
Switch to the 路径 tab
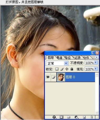tap(67, 58)
